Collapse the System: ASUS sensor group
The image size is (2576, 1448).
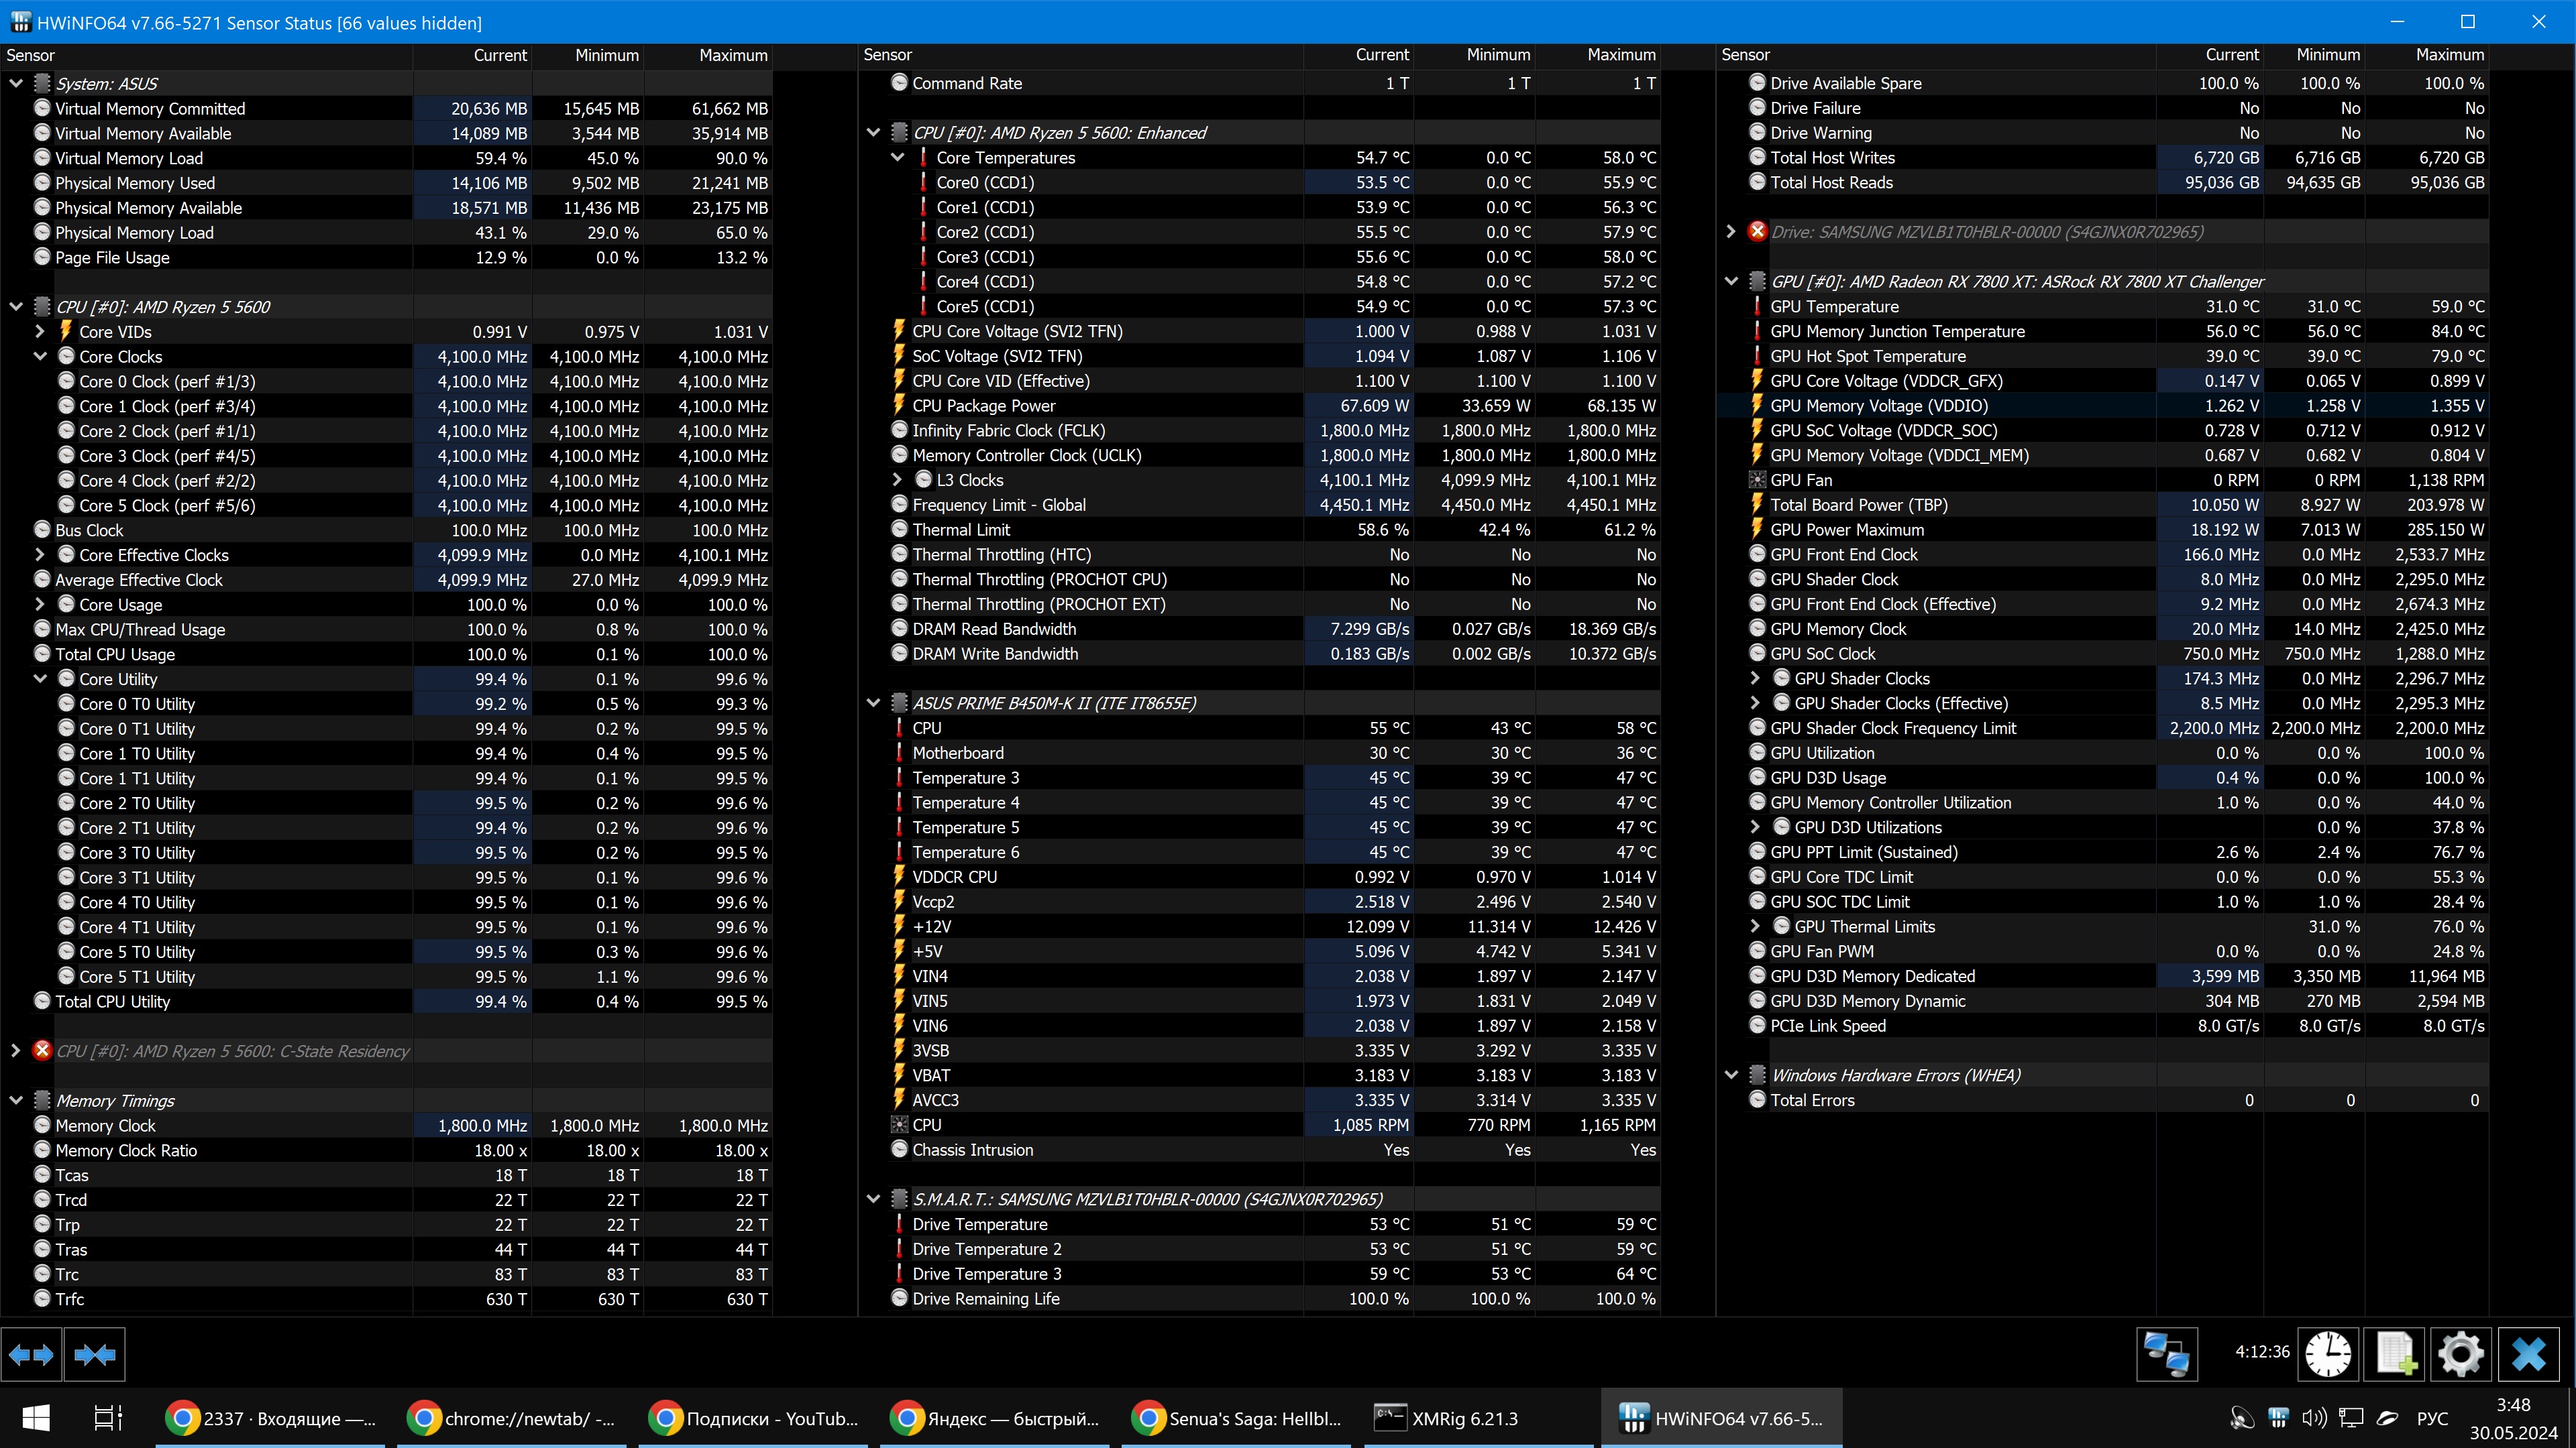pyautogui.click(x=16, y=84)
